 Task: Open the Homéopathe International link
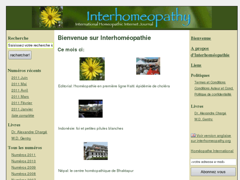(x=212, y=151)
